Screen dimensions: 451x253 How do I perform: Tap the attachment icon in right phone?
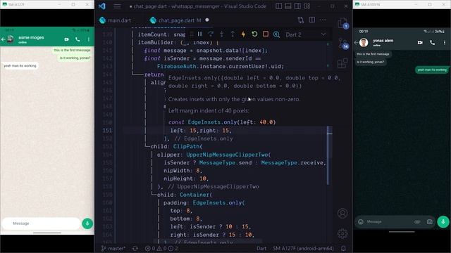(417, 222)
